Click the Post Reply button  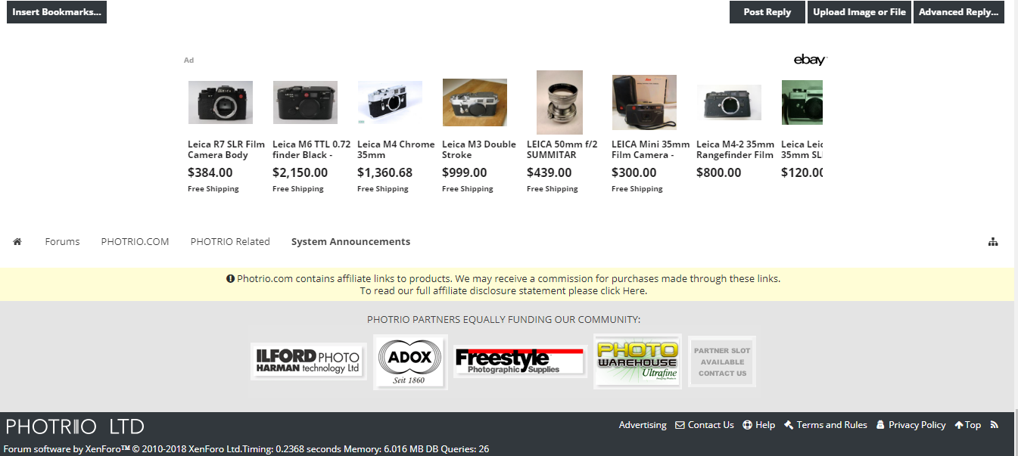767,12
